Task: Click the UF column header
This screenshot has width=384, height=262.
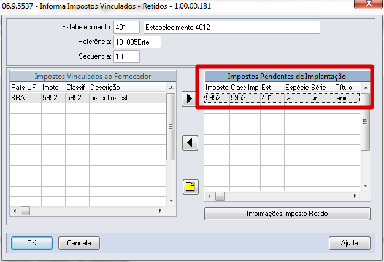Action: click(34, 88)
